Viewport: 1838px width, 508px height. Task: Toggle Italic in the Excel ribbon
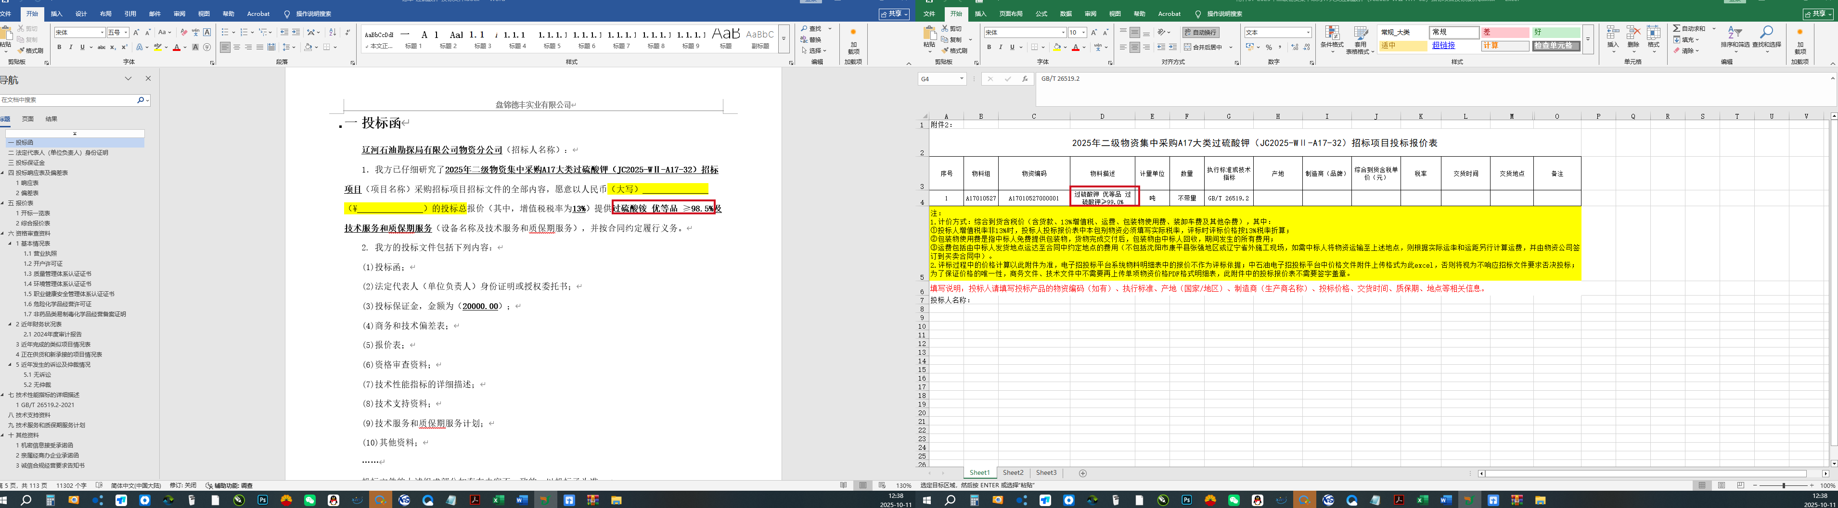tap(1001, 47)
